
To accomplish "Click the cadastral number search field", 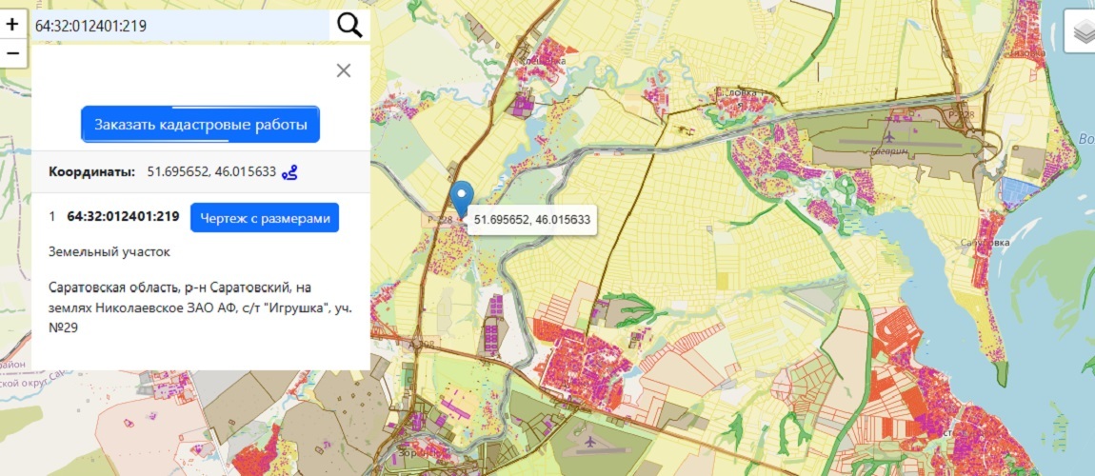I will point(181,26).
